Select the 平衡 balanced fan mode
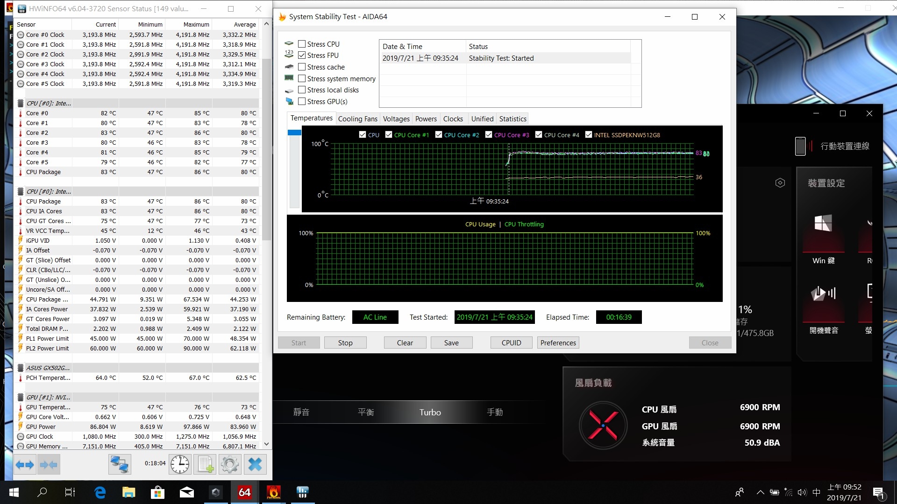Screen dimensions: 897x504 point(366,412)
